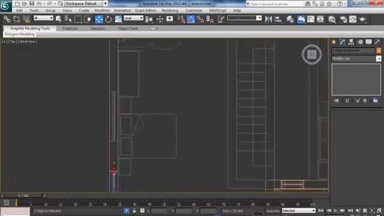The height and width of the screenshot is (216, 384).
Task: Click the Use Pivot Point Center button
Action: (x=149, y=19)
